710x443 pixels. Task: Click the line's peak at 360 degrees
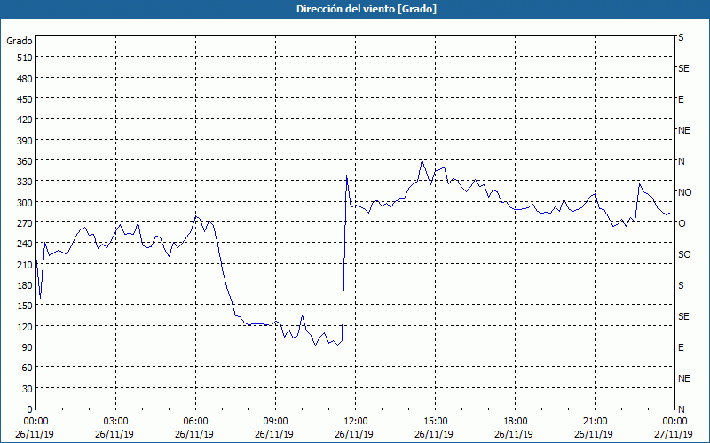coord(422,160)
